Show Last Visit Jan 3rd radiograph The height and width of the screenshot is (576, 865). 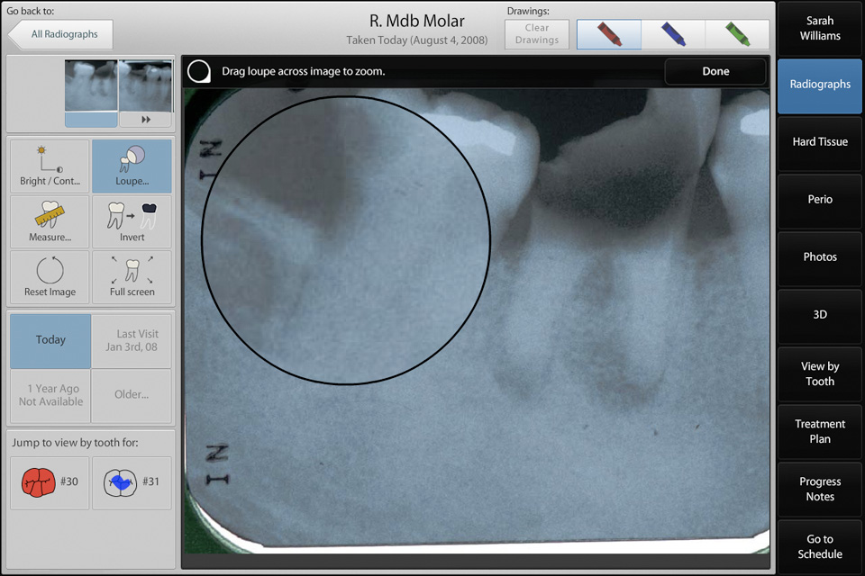click(x=132, y=340)
